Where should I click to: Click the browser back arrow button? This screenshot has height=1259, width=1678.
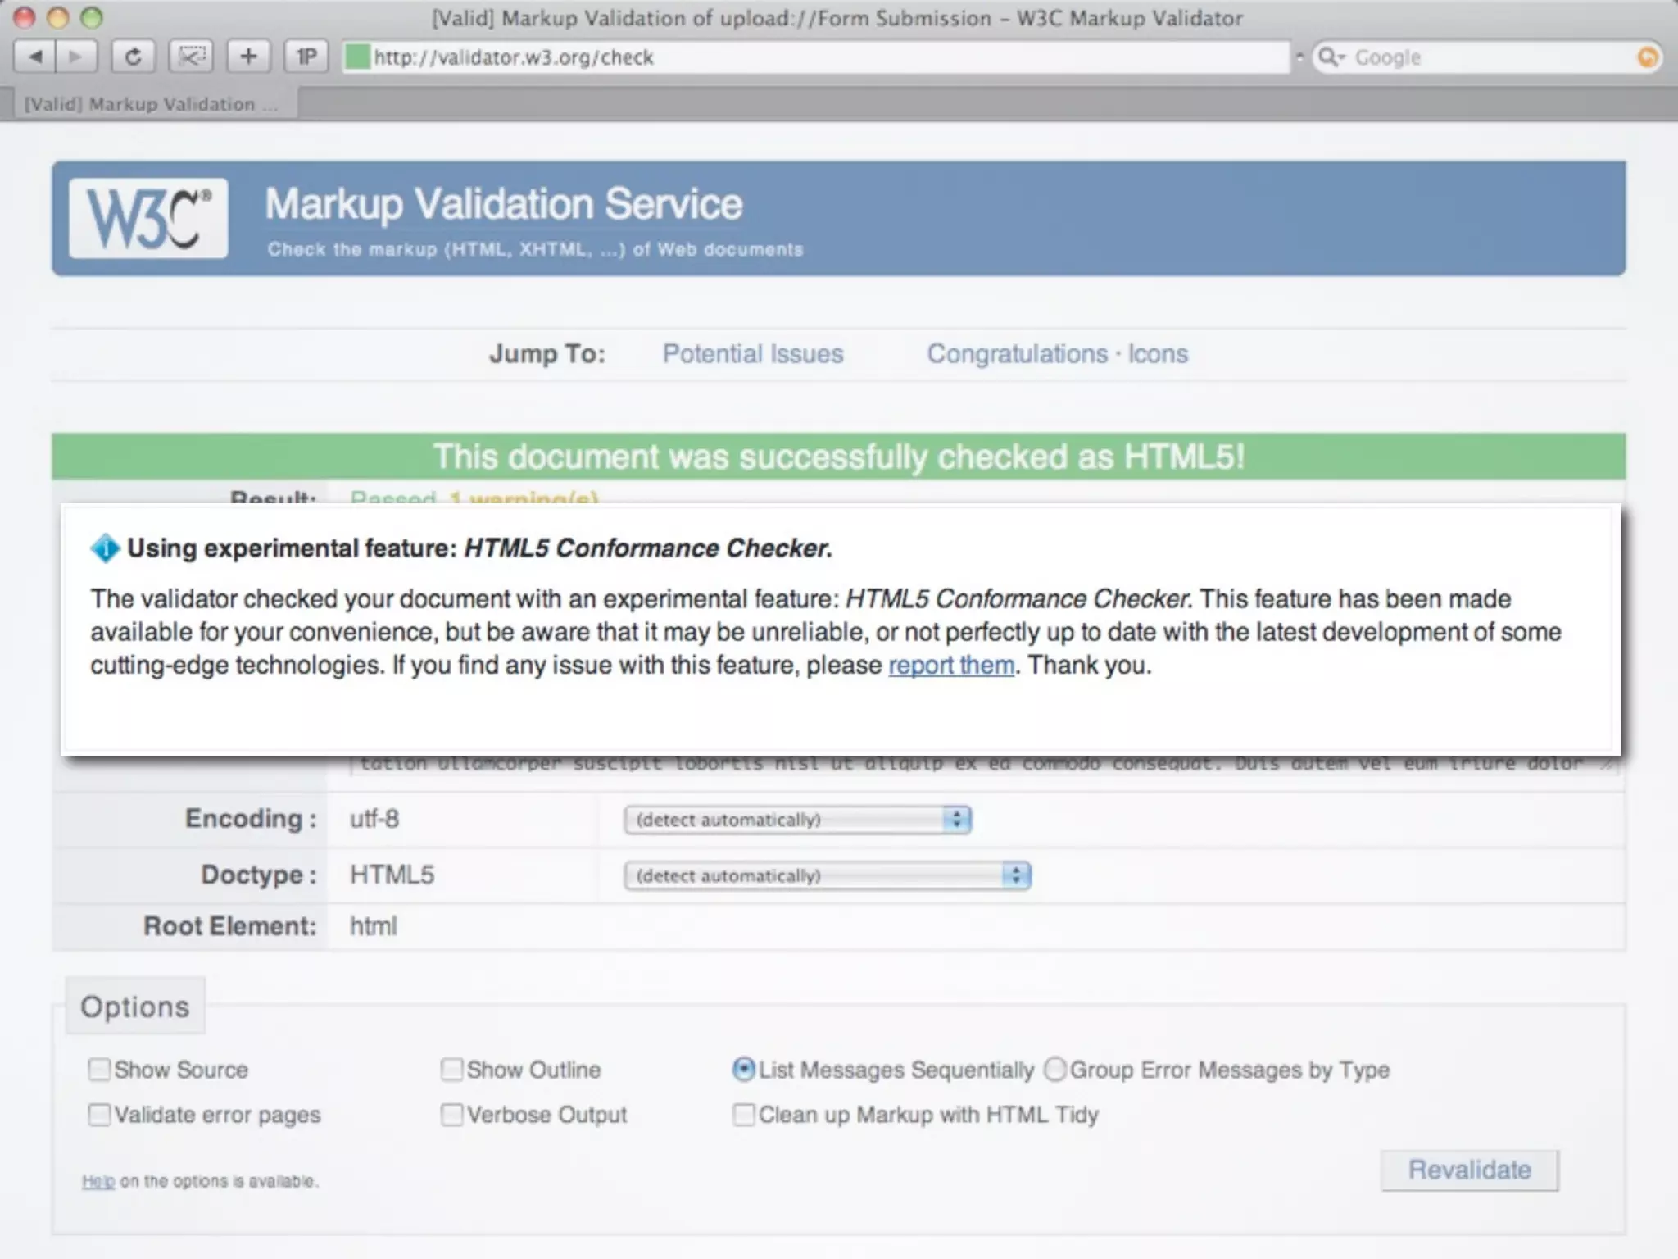35,57
